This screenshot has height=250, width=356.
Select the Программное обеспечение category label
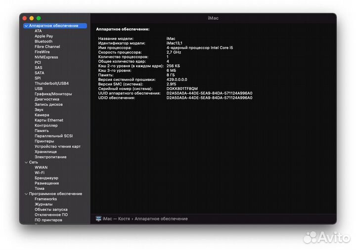click(x=55, y=194)
